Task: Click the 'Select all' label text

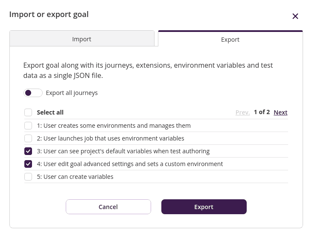Action: pos(50,112)
